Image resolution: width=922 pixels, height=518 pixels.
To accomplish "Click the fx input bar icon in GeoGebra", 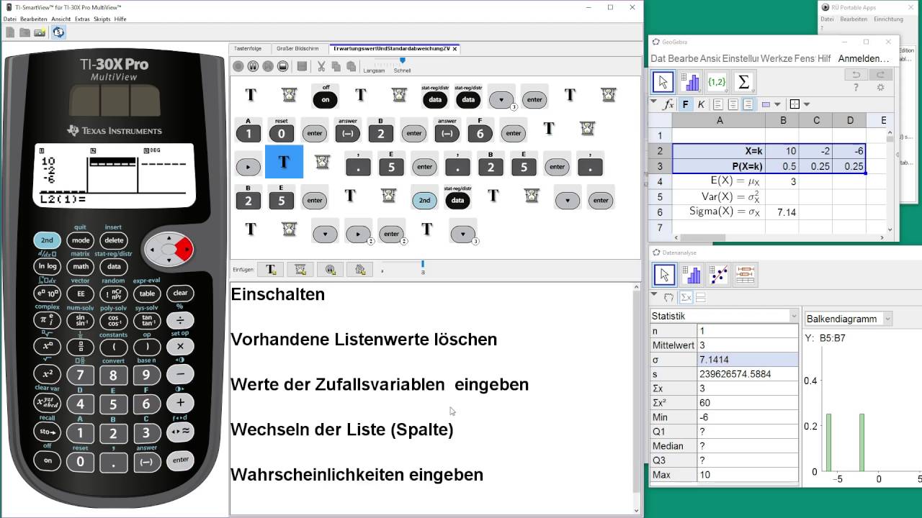I will (x=668, y=104).
